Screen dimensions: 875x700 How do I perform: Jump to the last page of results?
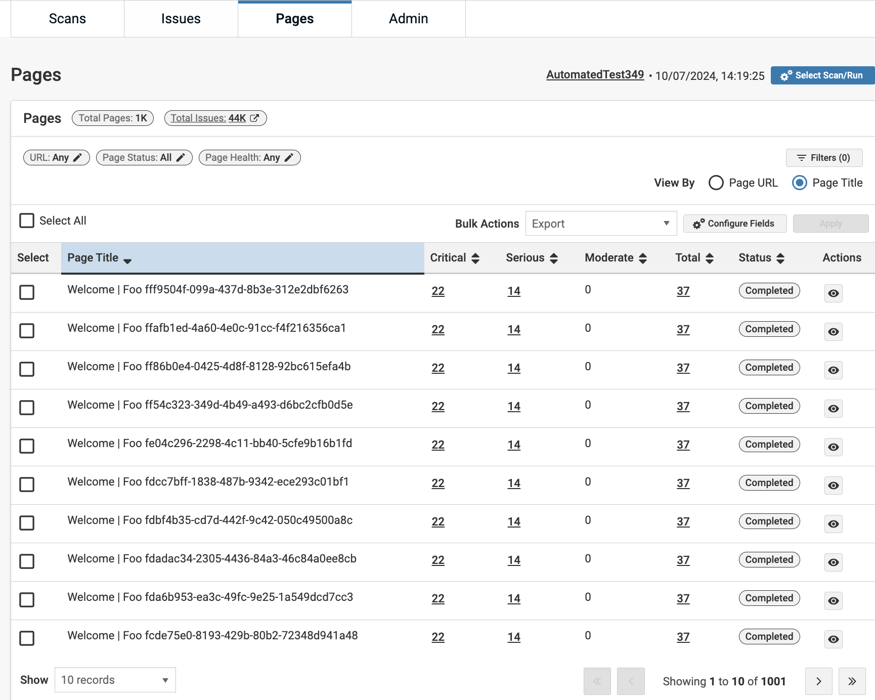[x=852, y=681]
